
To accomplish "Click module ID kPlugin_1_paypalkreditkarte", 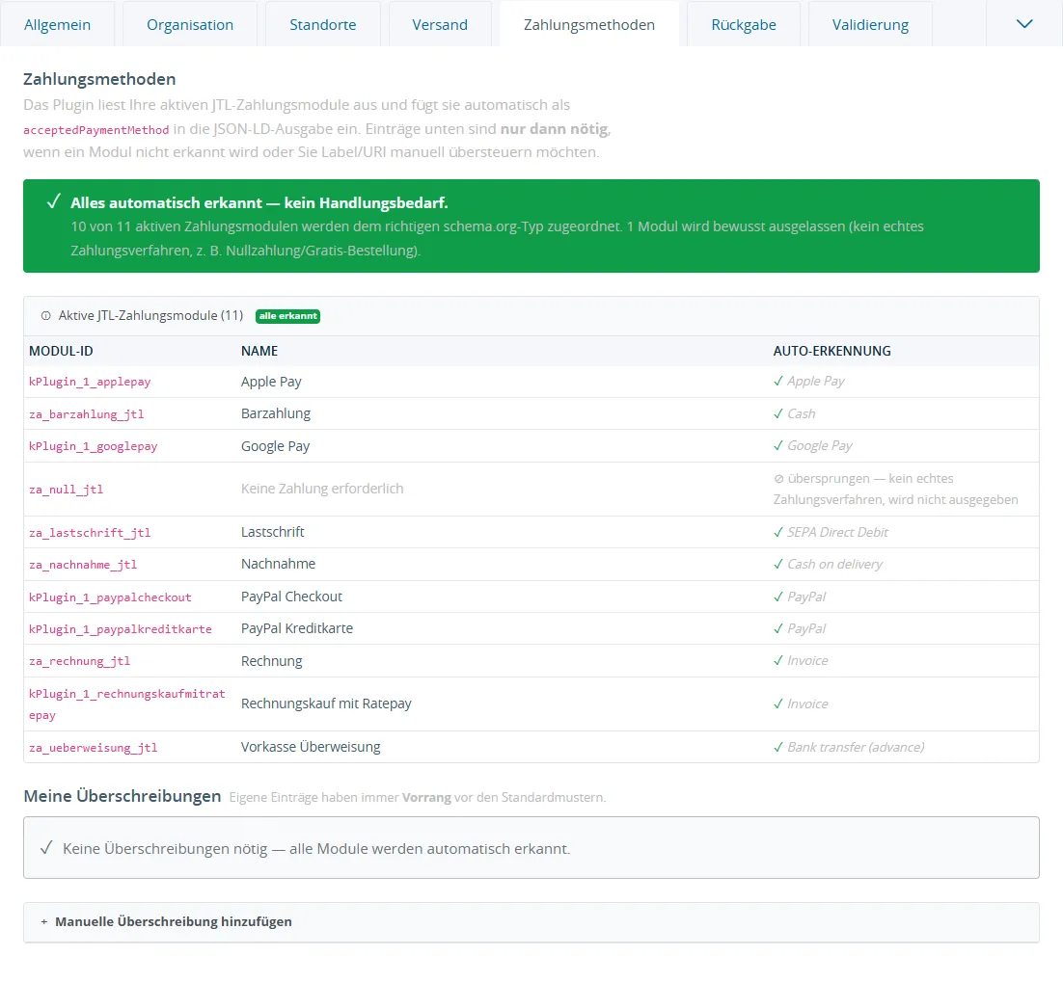I will coord(120,629).
